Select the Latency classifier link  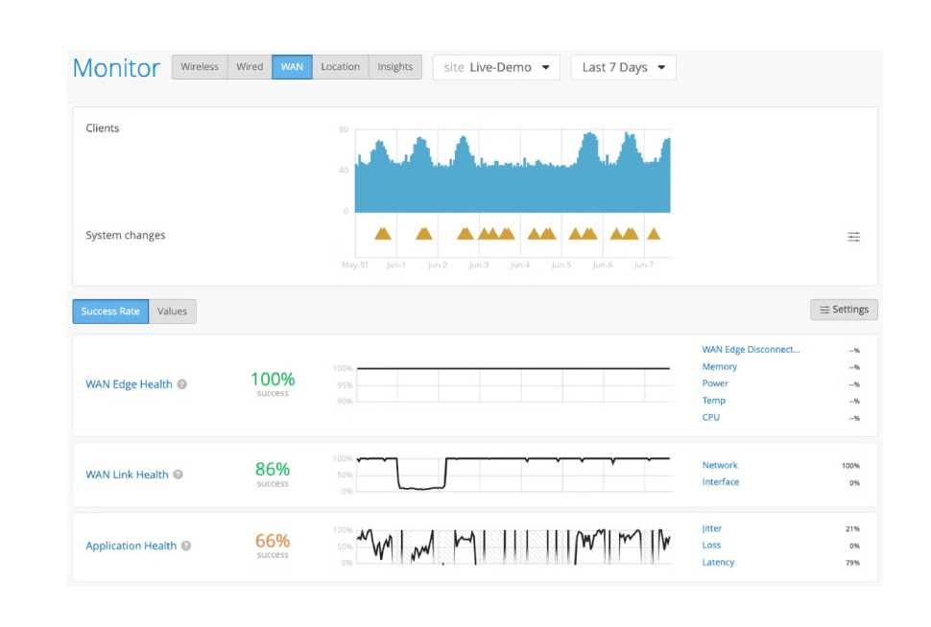(718, 562)
